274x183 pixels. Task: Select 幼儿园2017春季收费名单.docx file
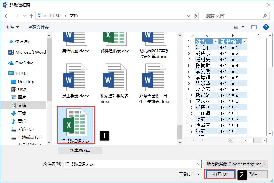(x=154, y=45)
